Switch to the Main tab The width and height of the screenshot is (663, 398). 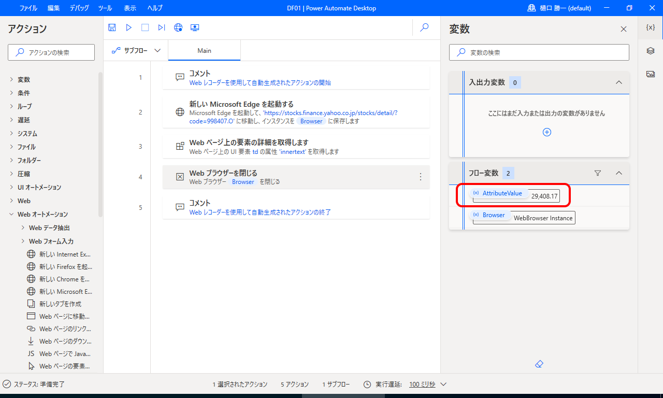pos(204,51)
